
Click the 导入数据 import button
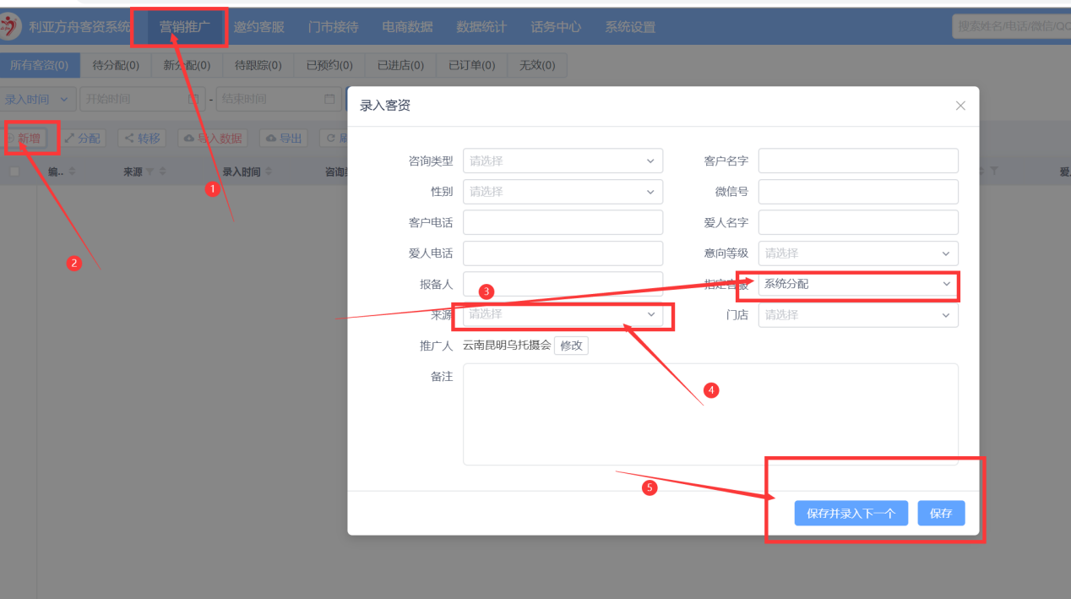point(212,139)
